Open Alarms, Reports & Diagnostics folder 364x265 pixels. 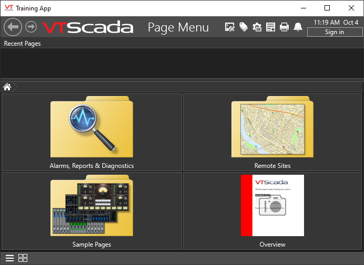92,132
